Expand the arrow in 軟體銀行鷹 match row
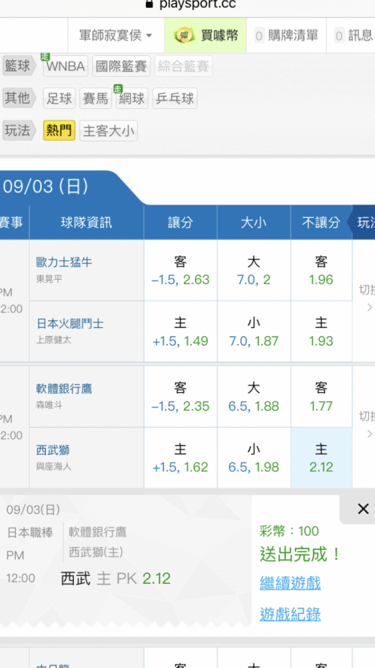Screen dimensions: 375x668 [370, 434]
